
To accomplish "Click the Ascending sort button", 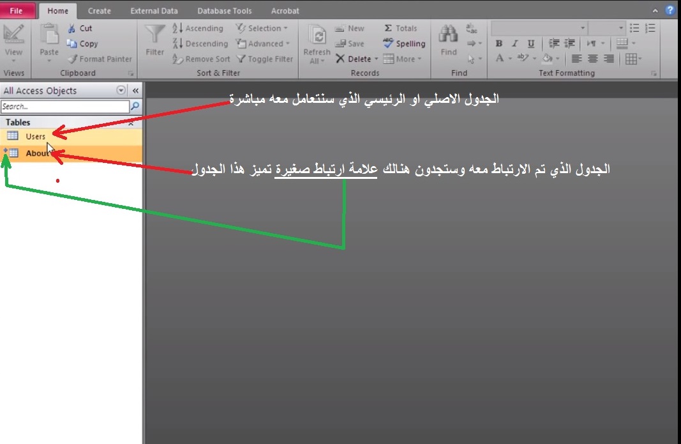I will (x=198, y=28).
